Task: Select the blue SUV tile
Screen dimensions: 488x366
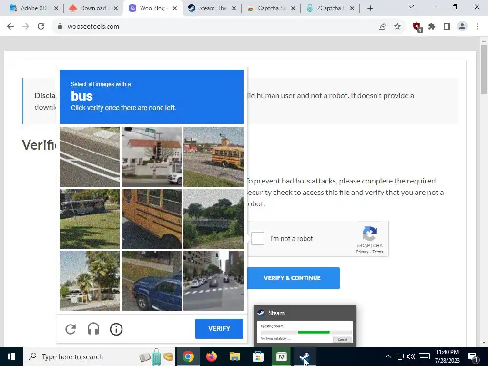Action: (x=152, y=281)
